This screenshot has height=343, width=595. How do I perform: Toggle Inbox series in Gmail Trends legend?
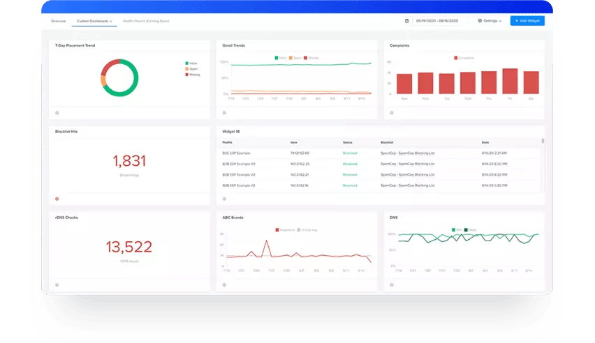pyautogui.click(x=281, y=58)
